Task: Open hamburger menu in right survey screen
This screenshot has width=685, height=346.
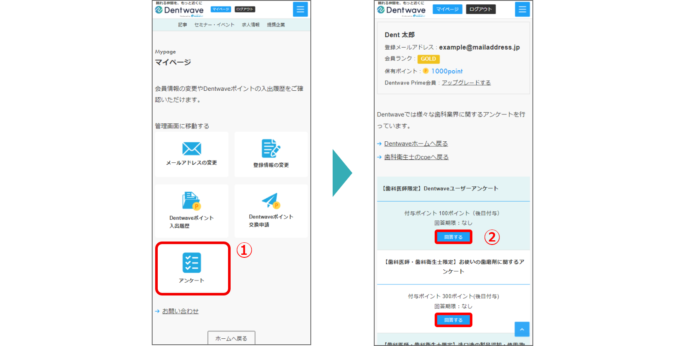Action: tap(522, 9)
